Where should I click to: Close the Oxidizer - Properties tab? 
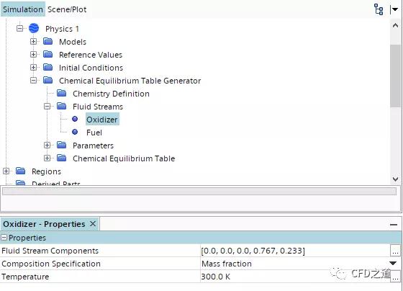(93, 224)
